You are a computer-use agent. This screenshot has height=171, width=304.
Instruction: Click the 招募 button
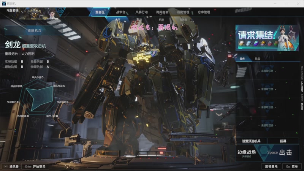(x=283, y=141)
